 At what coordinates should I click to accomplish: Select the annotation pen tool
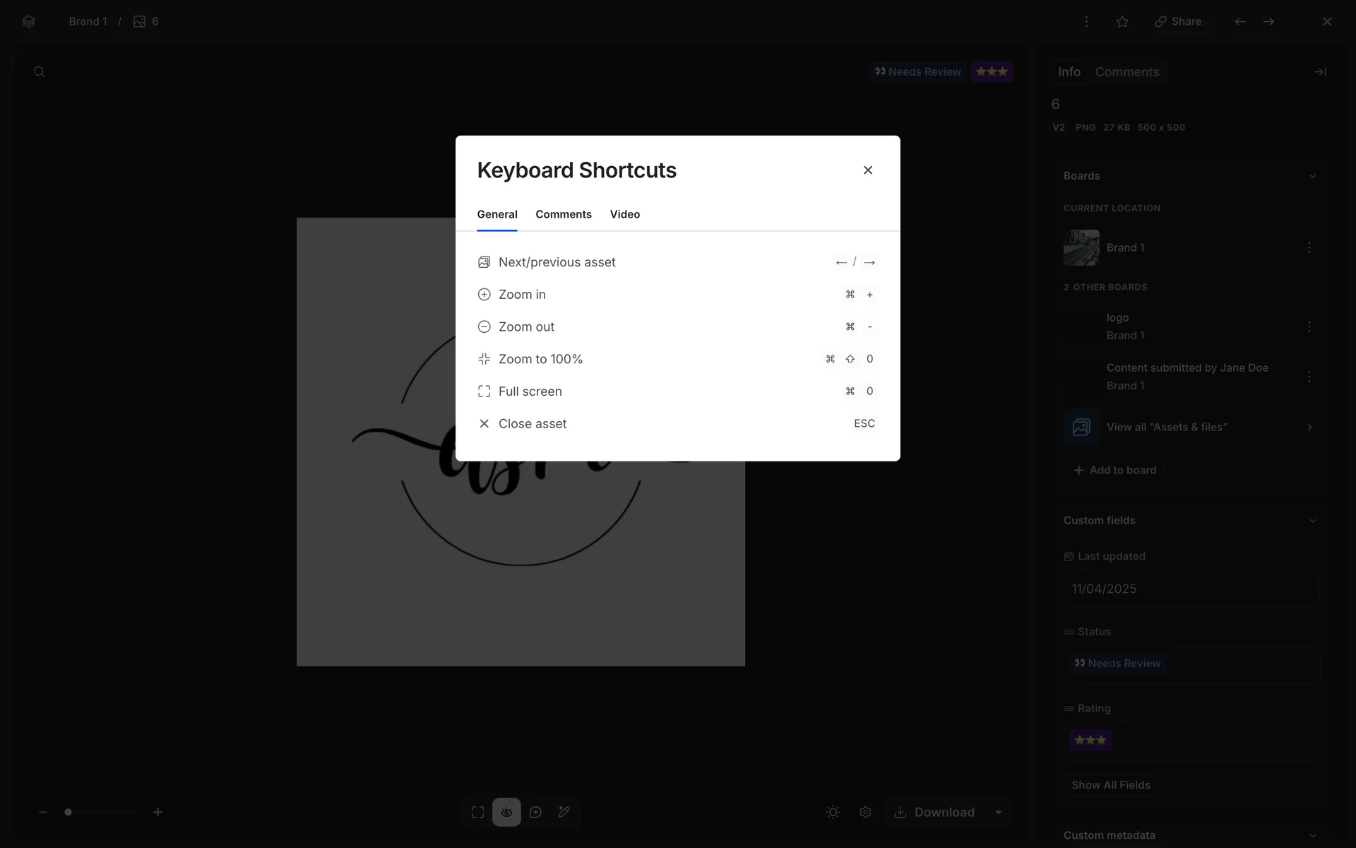tap(564, 812)
